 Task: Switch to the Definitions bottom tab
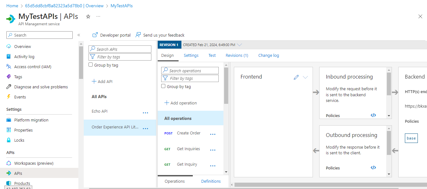[211, 181]
